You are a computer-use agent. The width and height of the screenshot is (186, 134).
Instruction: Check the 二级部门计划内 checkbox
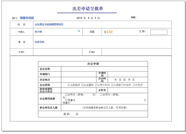point(112,85)
